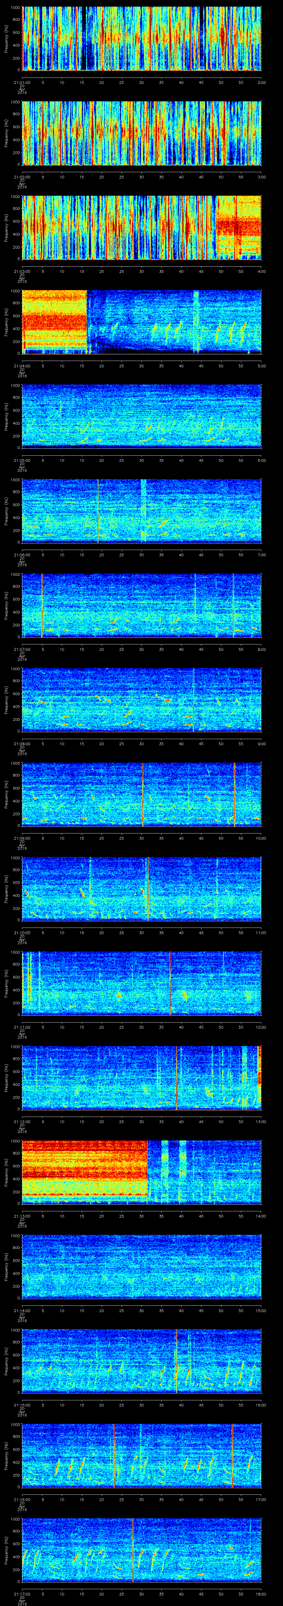Click the '21:09:00' start time label
Image resolution: width=283 pixels, height=1606 pixels.
coord(22,838)
